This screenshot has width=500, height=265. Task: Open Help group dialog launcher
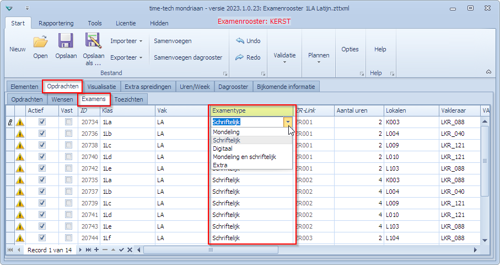[x=392, y=74]
